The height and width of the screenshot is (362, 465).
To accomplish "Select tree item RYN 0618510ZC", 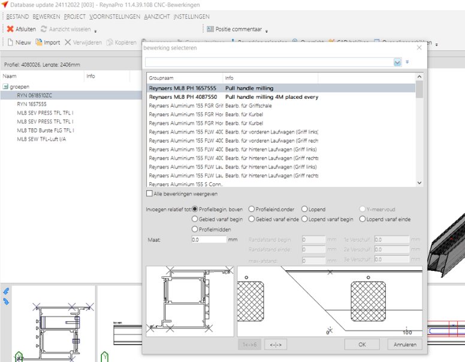I will (x=34, y=95).
